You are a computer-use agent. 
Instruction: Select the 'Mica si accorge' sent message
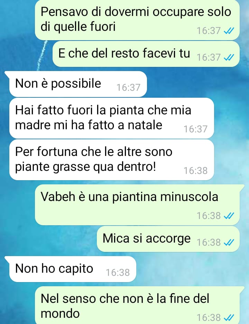pyautogui.click(x=168, y=239)
